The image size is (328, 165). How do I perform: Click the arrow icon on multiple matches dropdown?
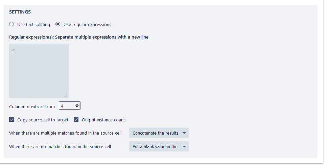point(184,133)
